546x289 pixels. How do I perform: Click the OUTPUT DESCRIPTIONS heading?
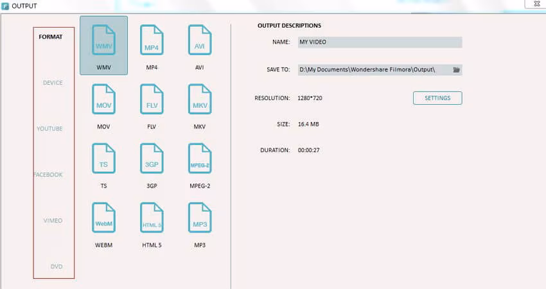click(289, 26)
